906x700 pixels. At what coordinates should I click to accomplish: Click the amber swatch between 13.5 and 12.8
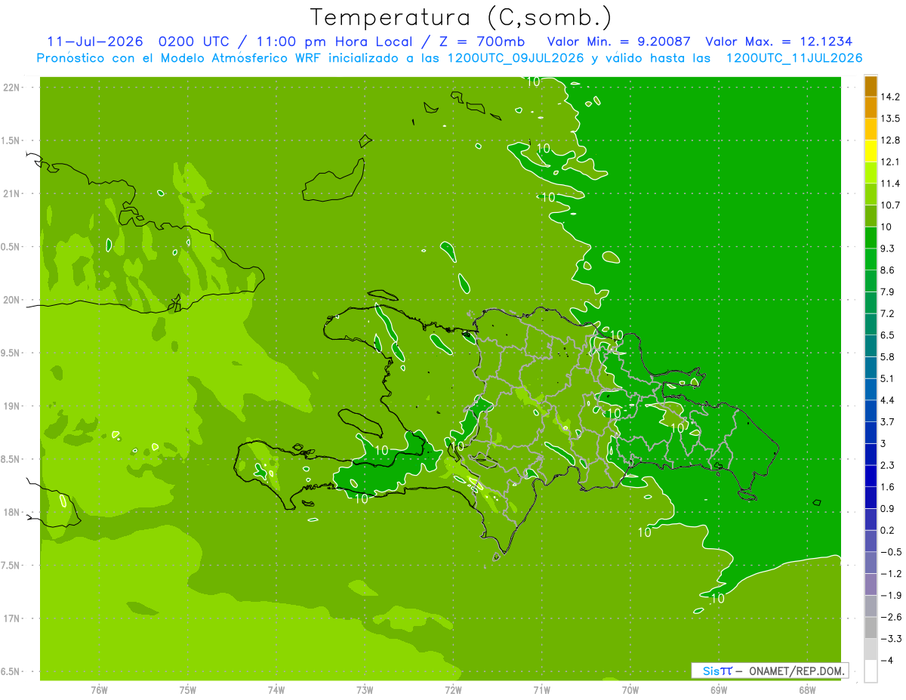pos(871,129)
